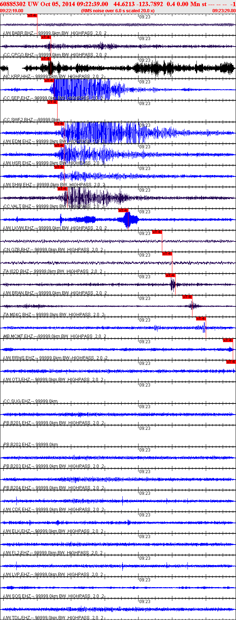Image resolution: width=236 pixels, height=620 pixels.
Task: Click the red pick flag on NC.KRP trace
Action: coord(46,59)
